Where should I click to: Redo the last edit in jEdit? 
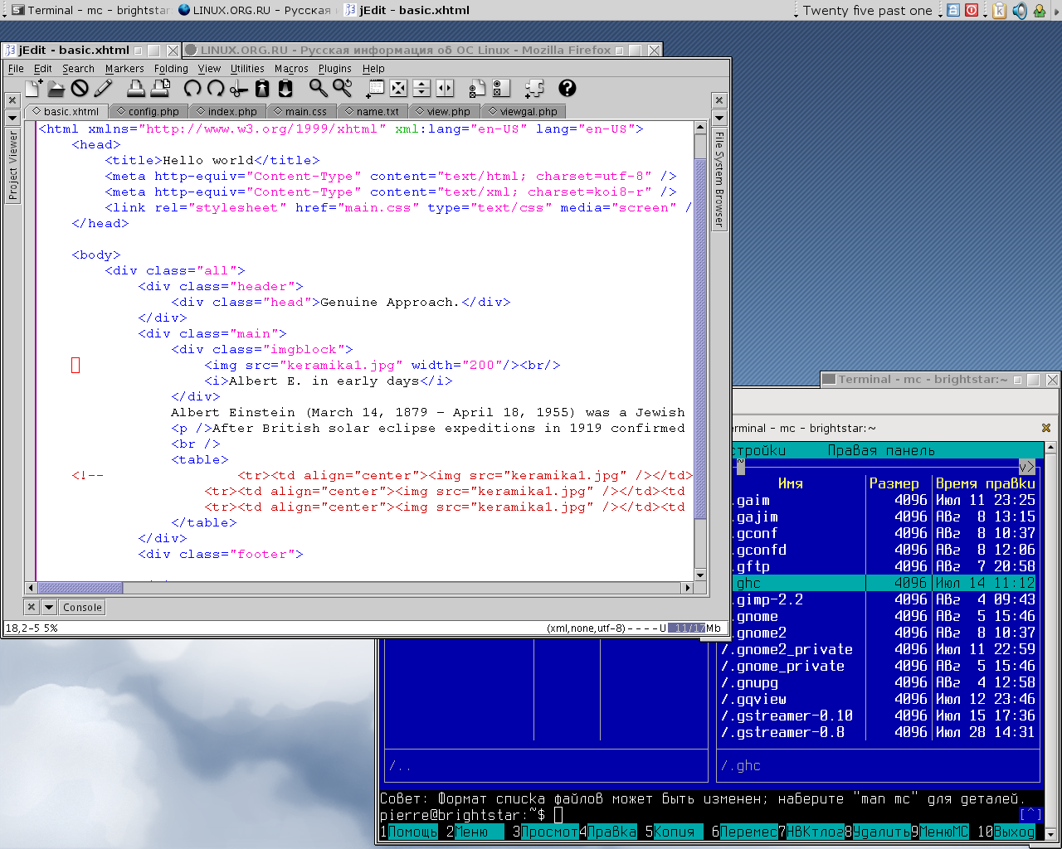point(216,88)
